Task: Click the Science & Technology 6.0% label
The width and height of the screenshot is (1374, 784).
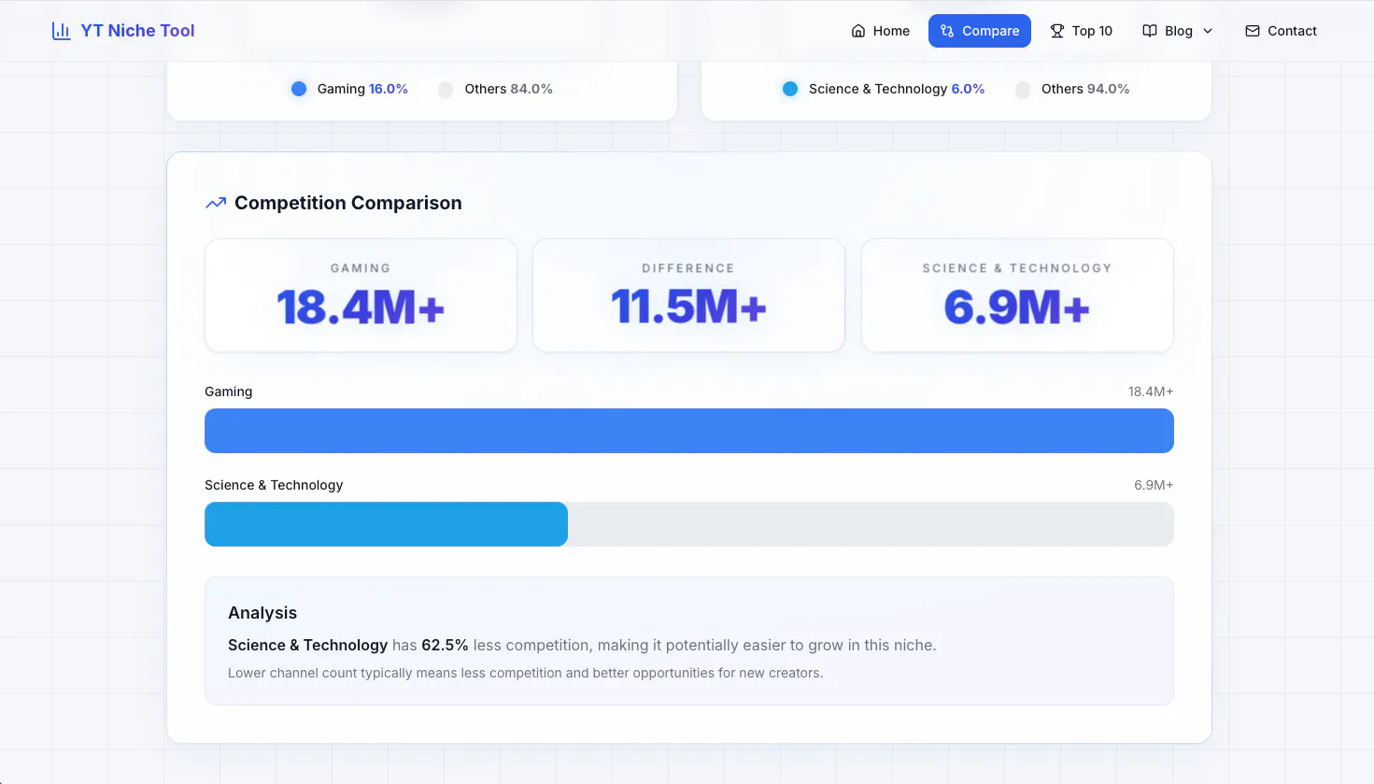Action: point(897,89)
